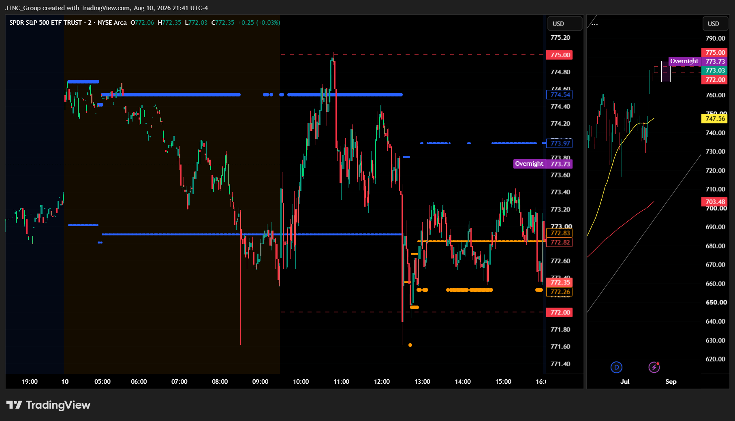This screenshot has height=421, width=735.
Task: Click the 06:00 time axis label
Action: pos(139,382)
